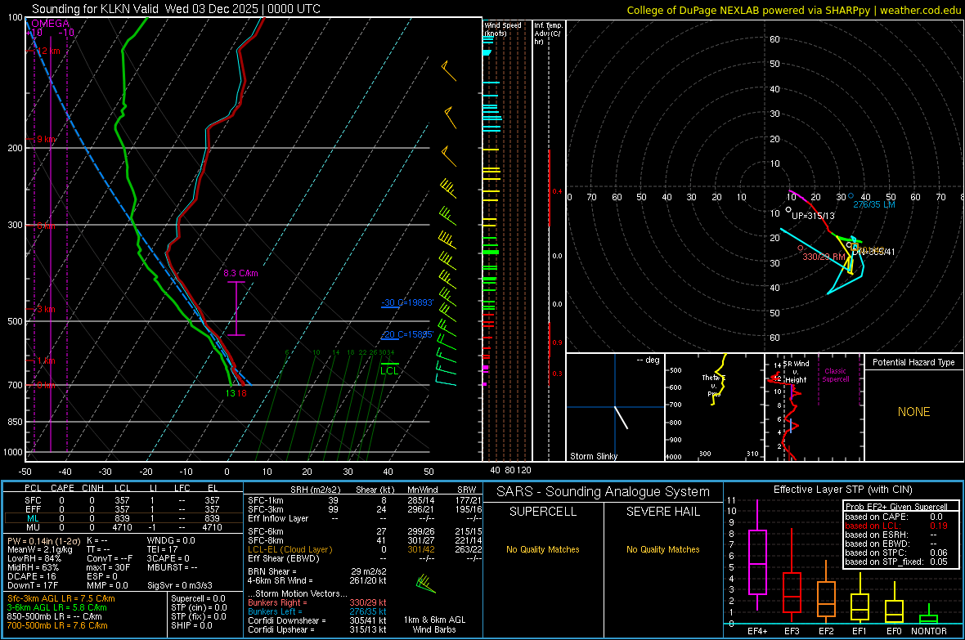Click the green LCL marker label
The height and width of the screenshot is (640, 965).
pos(389,370)
